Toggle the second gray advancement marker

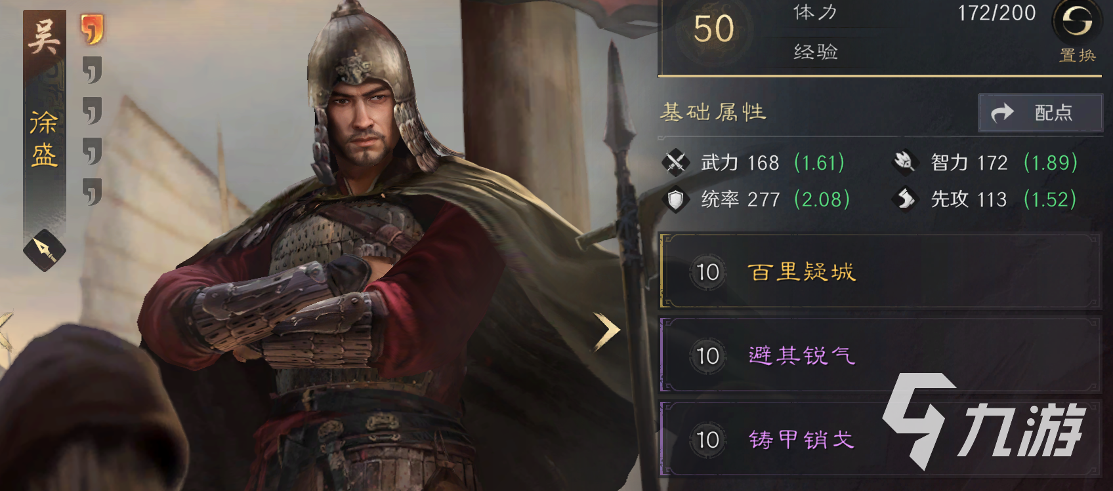pyautogui.click(x=93, y=111)
